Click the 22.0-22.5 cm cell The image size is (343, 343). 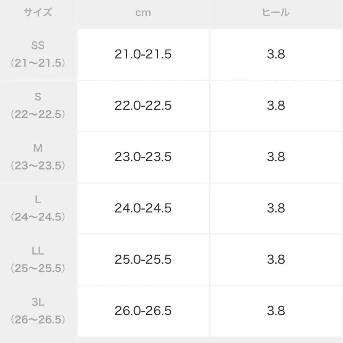pos(143,106)
